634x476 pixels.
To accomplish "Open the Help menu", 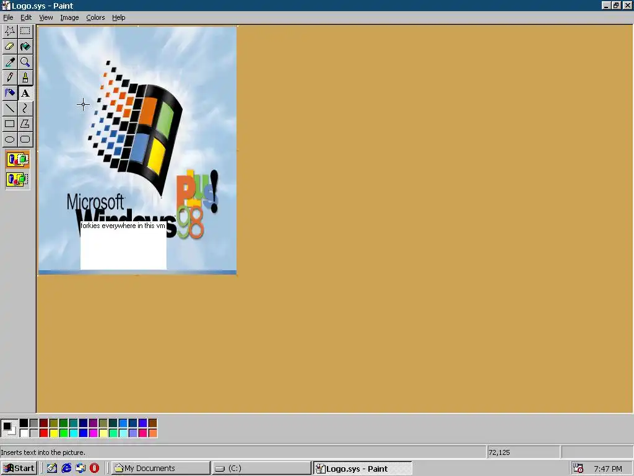I will click(x=118, y=17).
